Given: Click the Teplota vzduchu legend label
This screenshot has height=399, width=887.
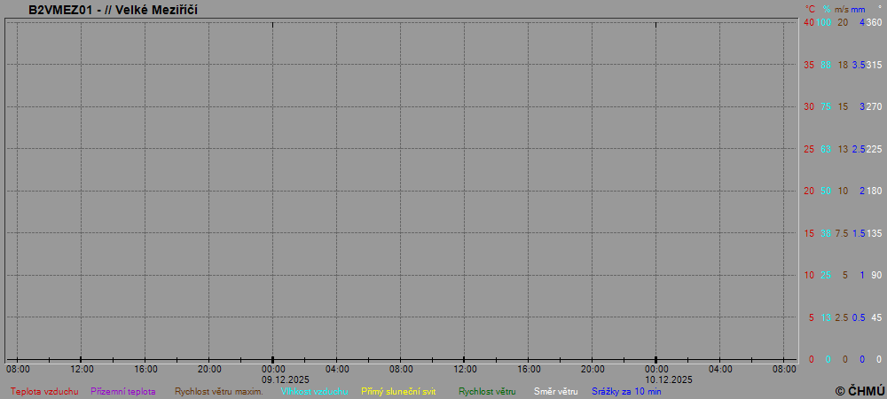Looking at the screenshot, I should 44,391.
